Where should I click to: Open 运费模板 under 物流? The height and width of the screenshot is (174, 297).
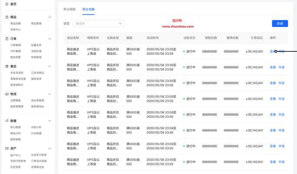(x=16, y=100)
